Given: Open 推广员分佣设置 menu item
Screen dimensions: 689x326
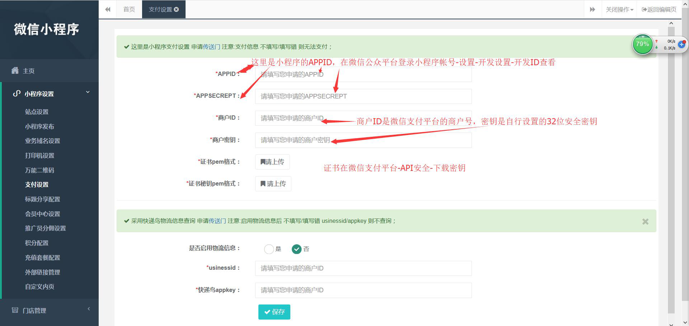Looking at the screenshot, I should tap(45, 228).
